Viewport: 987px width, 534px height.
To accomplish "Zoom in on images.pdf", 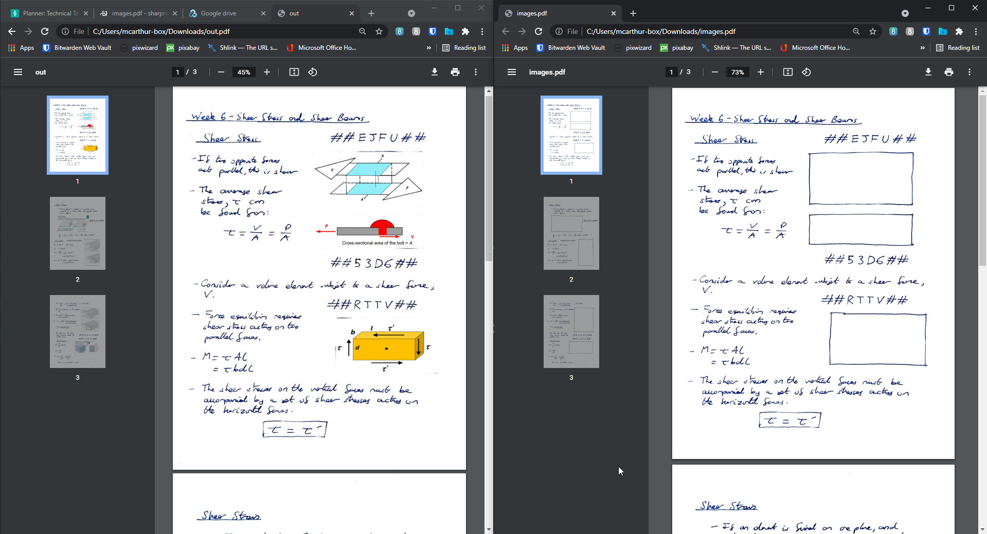I will [761, 72].
